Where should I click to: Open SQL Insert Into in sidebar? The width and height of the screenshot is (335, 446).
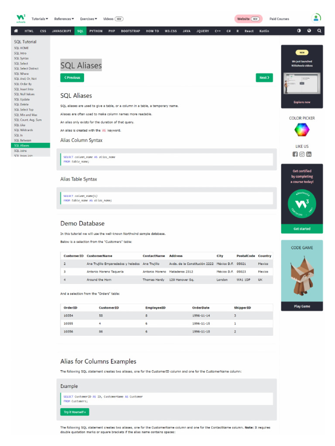pos(24,89)
